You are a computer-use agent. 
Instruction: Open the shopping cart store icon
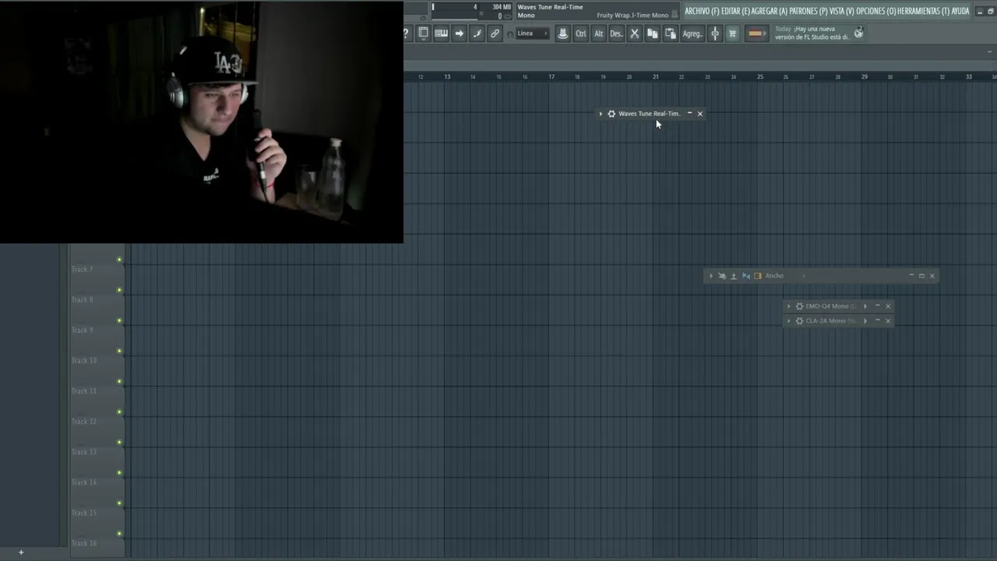732,34
